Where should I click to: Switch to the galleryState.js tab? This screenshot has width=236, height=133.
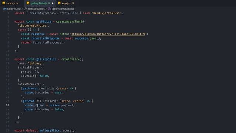(40, 3)
